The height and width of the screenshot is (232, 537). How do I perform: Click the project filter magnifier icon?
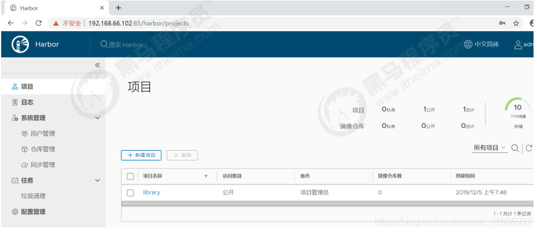coord(515,148)
